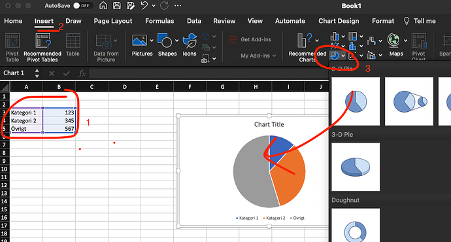Insert a Table from ribbon

73,45
